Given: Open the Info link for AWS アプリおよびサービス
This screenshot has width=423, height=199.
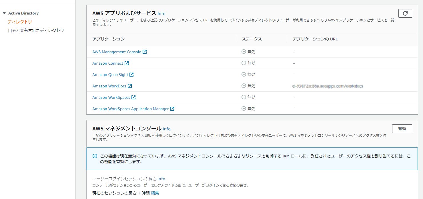Looking at the screenshot, I should click(x=161, y=13).
